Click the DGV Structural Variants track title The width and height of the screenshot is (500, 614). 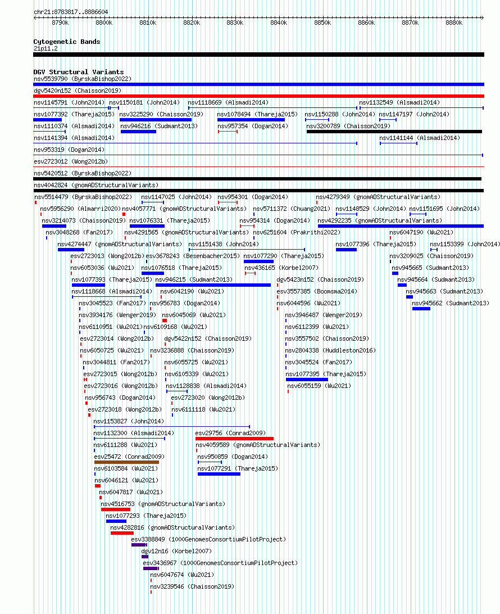point(78,72)
